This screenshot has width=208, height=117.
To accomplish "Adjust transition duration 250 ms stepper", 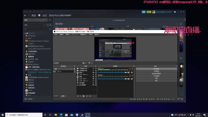I will (x=75, y=71).
